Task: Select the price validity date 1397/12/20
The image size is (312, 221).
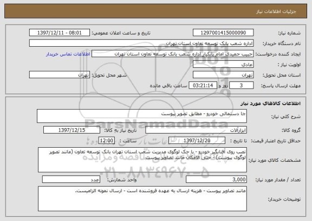Action: tap(197, 141)
